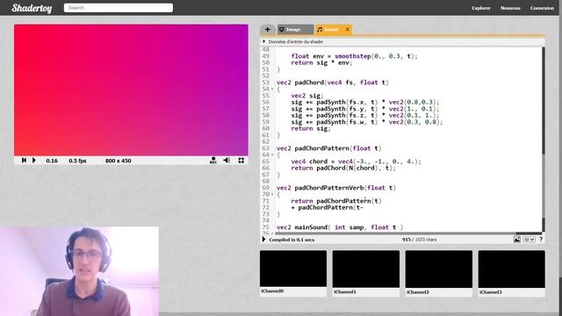Click the 'mainSound' function name

(311, 227)
